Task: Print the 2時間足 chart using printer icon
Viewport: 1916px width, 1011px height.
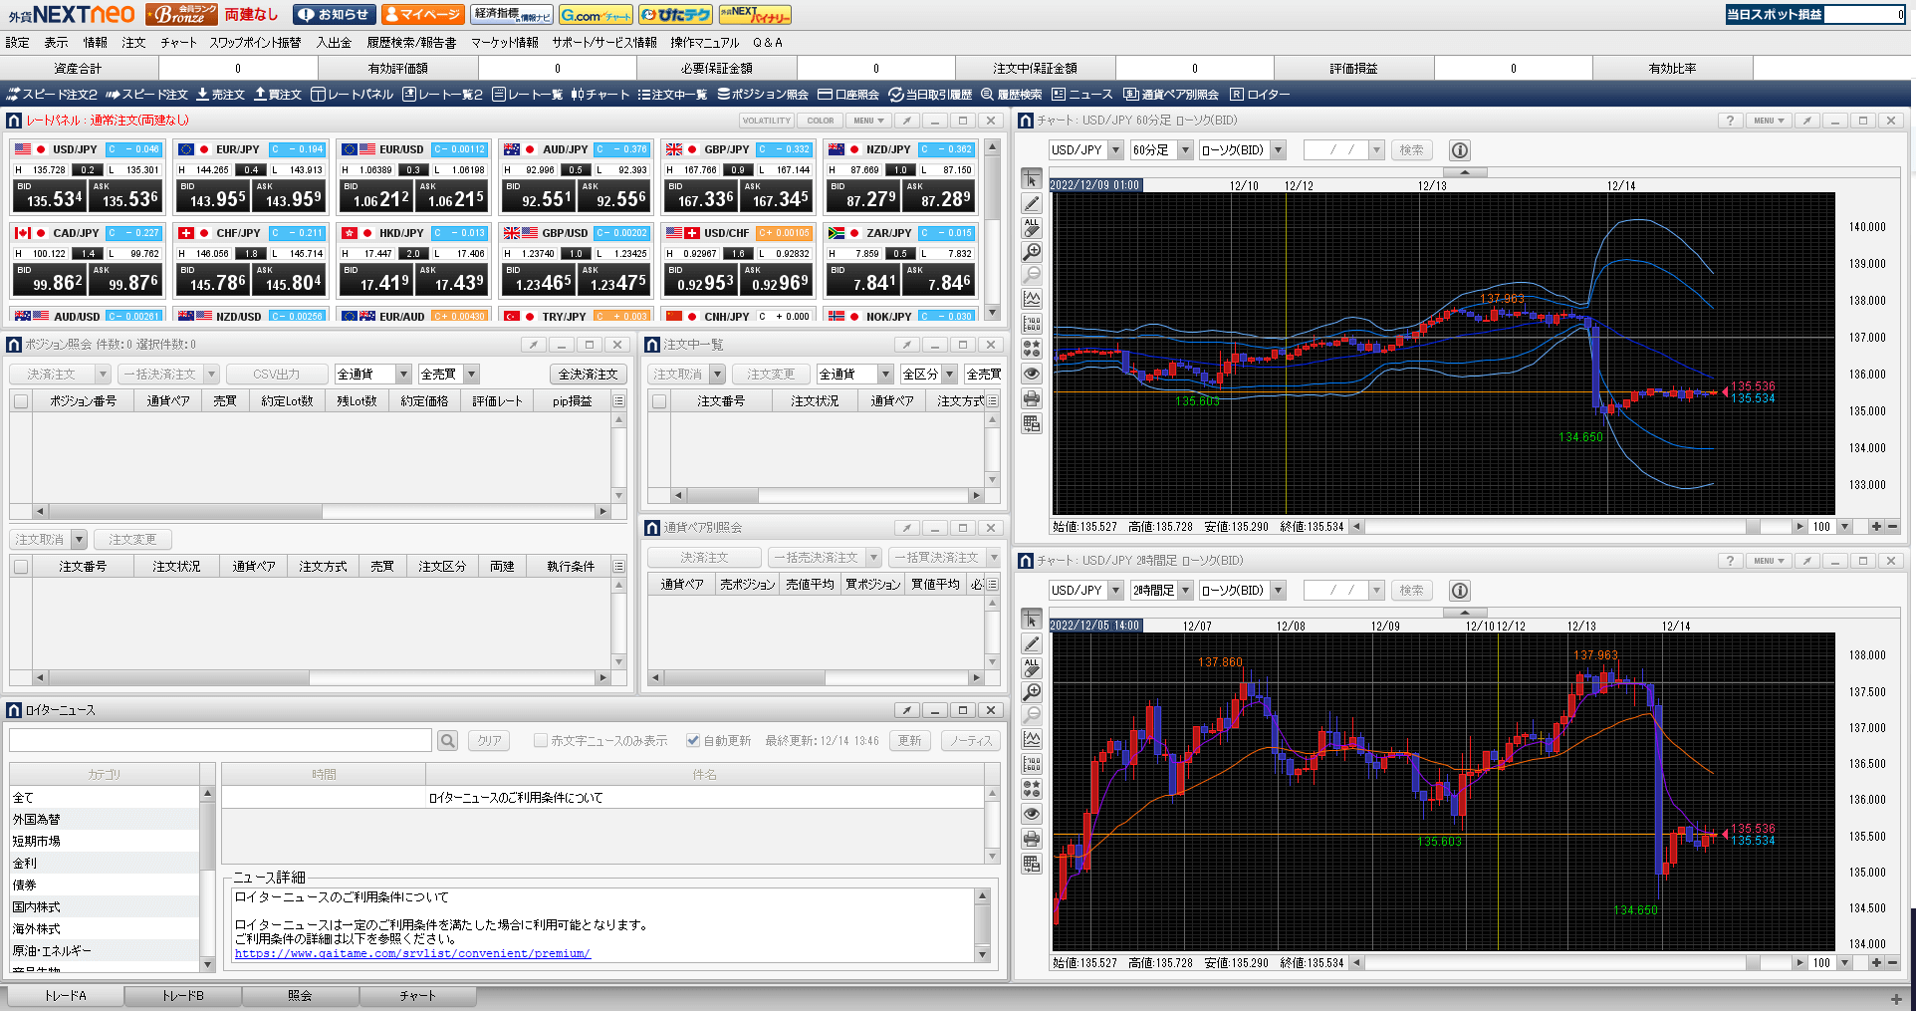Action: click(1032, 839)
